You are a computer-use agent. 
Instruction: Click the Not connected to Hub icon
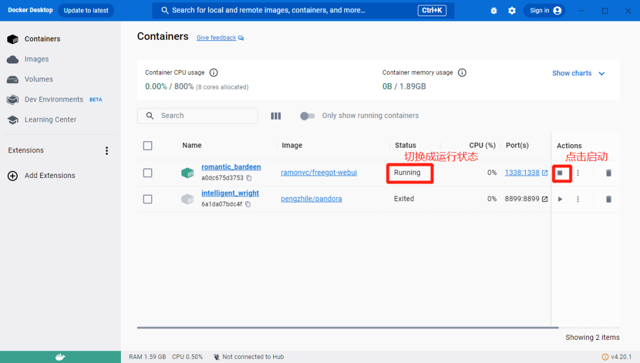(x=217, y=357)
